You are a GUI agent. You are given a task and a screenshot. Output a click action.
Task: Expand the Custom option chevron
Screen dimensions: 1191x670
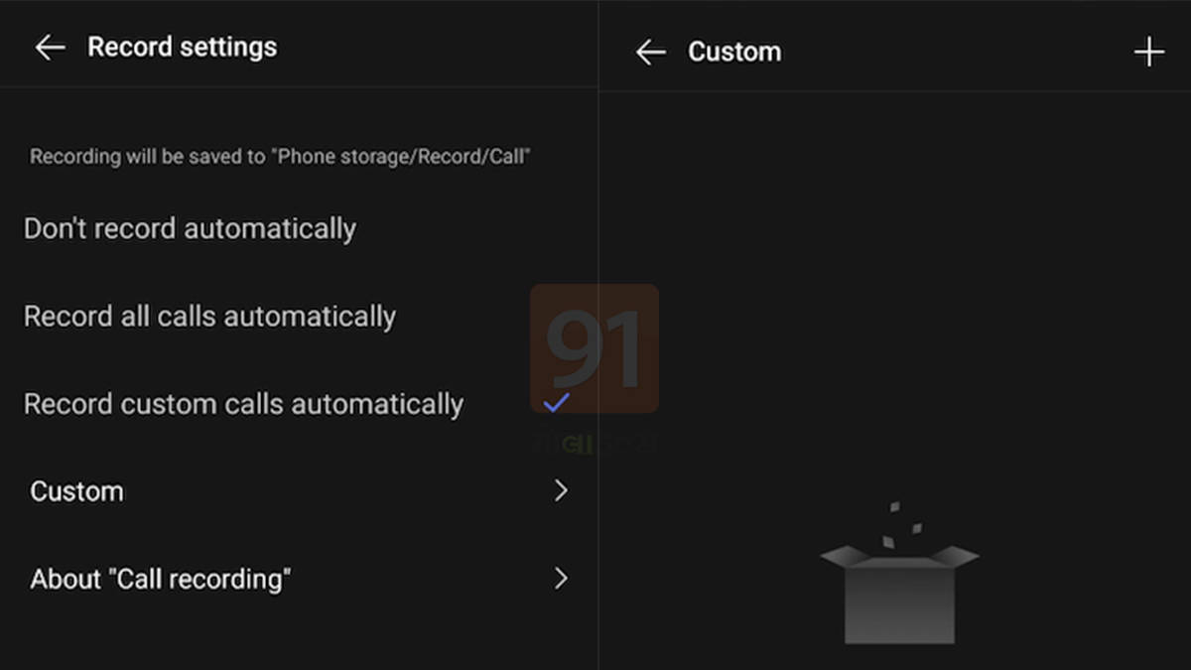point(561,490)
